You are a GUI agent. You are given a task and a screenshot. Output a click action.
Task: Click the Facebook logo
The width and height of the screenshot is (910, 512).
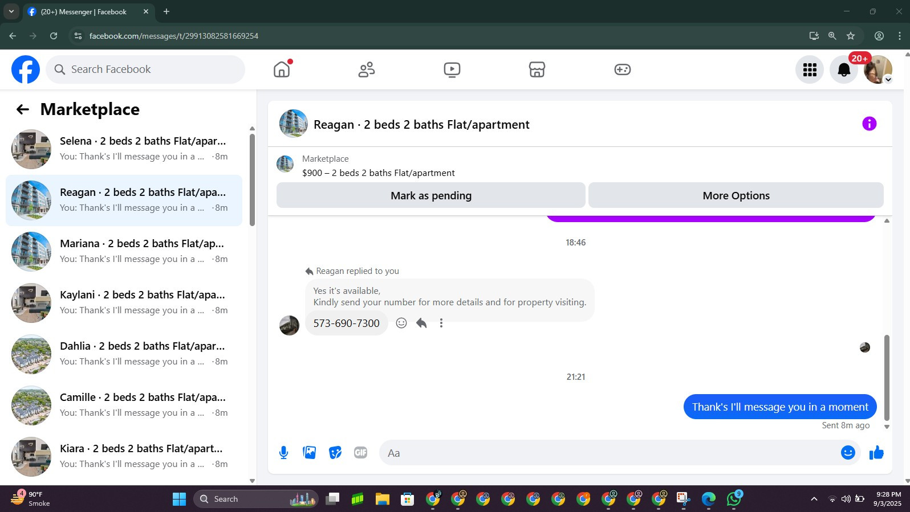pyautogui.click(x=26, y=69)
